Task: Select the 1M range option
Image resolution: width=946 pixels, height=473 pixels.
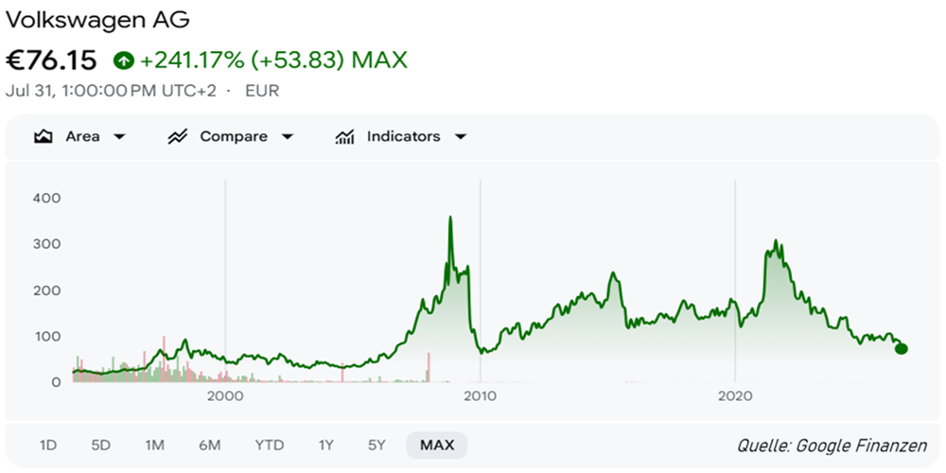Action: click(154, 446)
